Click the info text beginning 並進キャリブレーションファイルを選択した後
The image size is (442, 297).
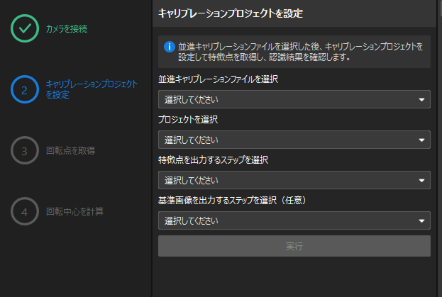coord(301,52)
